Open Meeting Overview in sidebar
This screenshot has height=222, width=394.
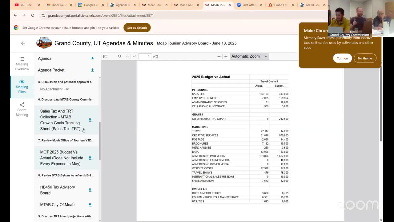coord(22,64)
